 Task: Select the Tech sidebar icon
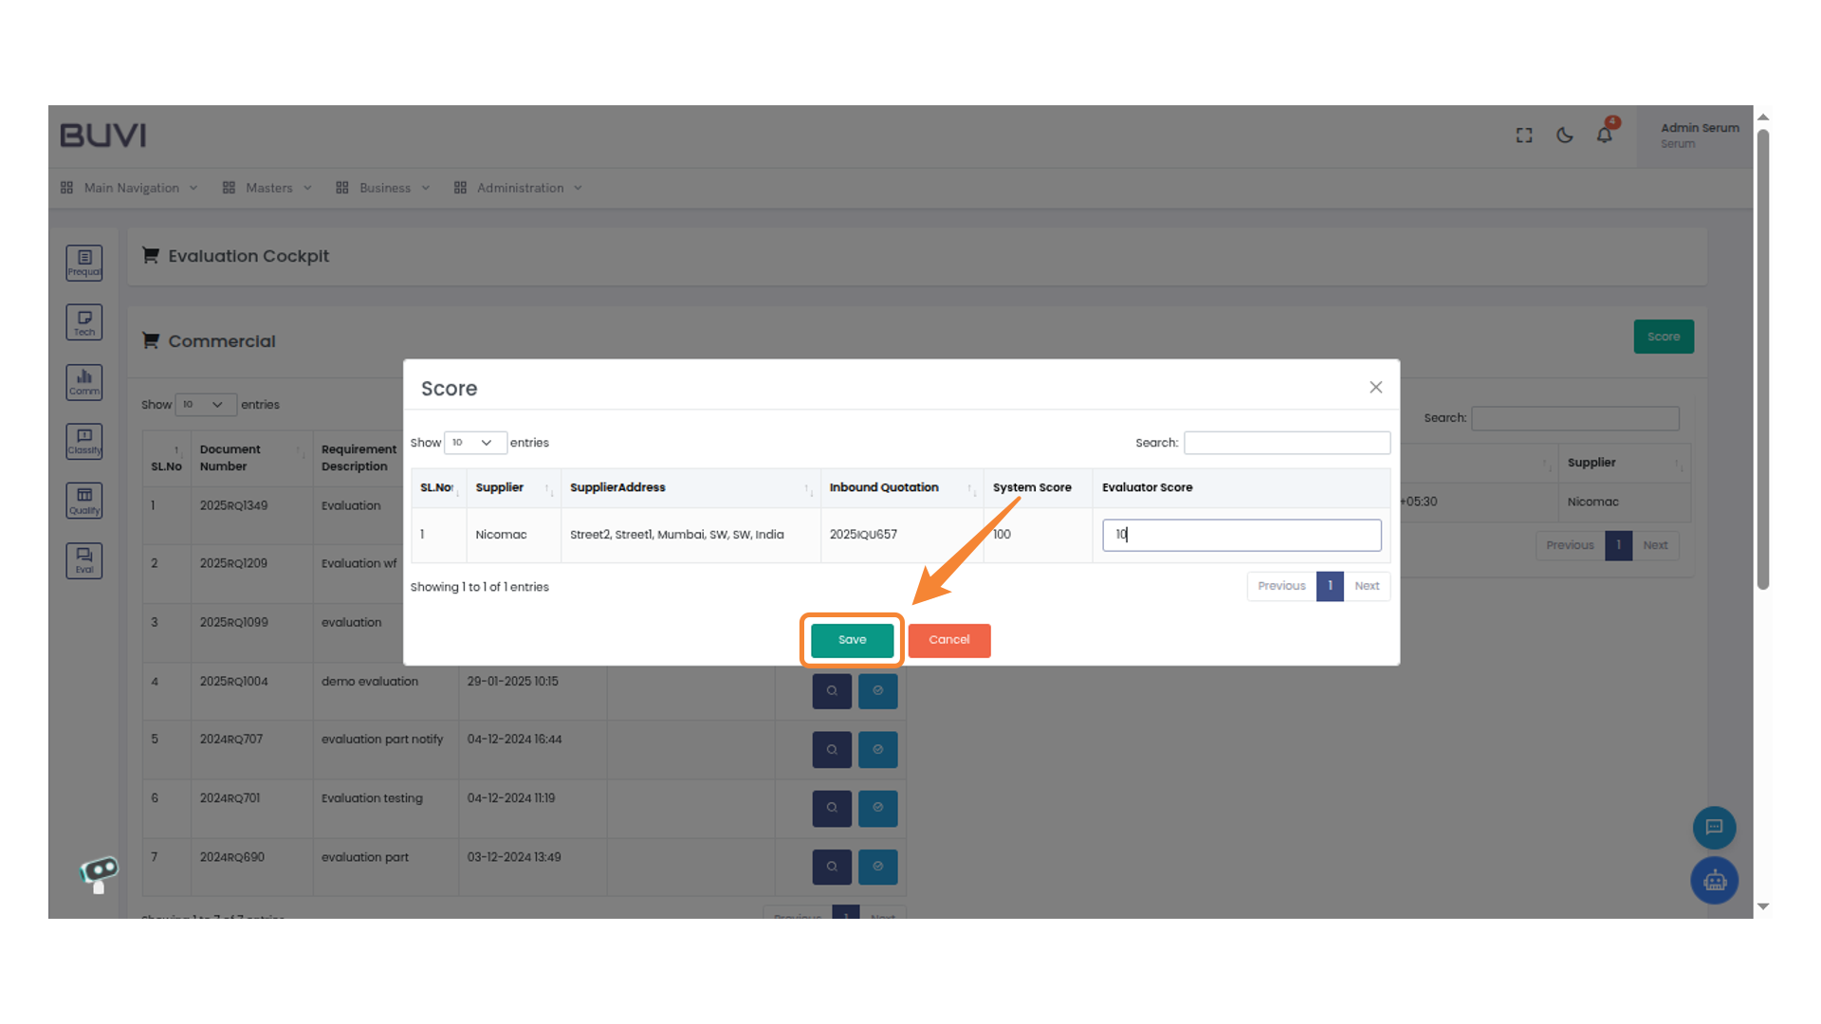83,322
